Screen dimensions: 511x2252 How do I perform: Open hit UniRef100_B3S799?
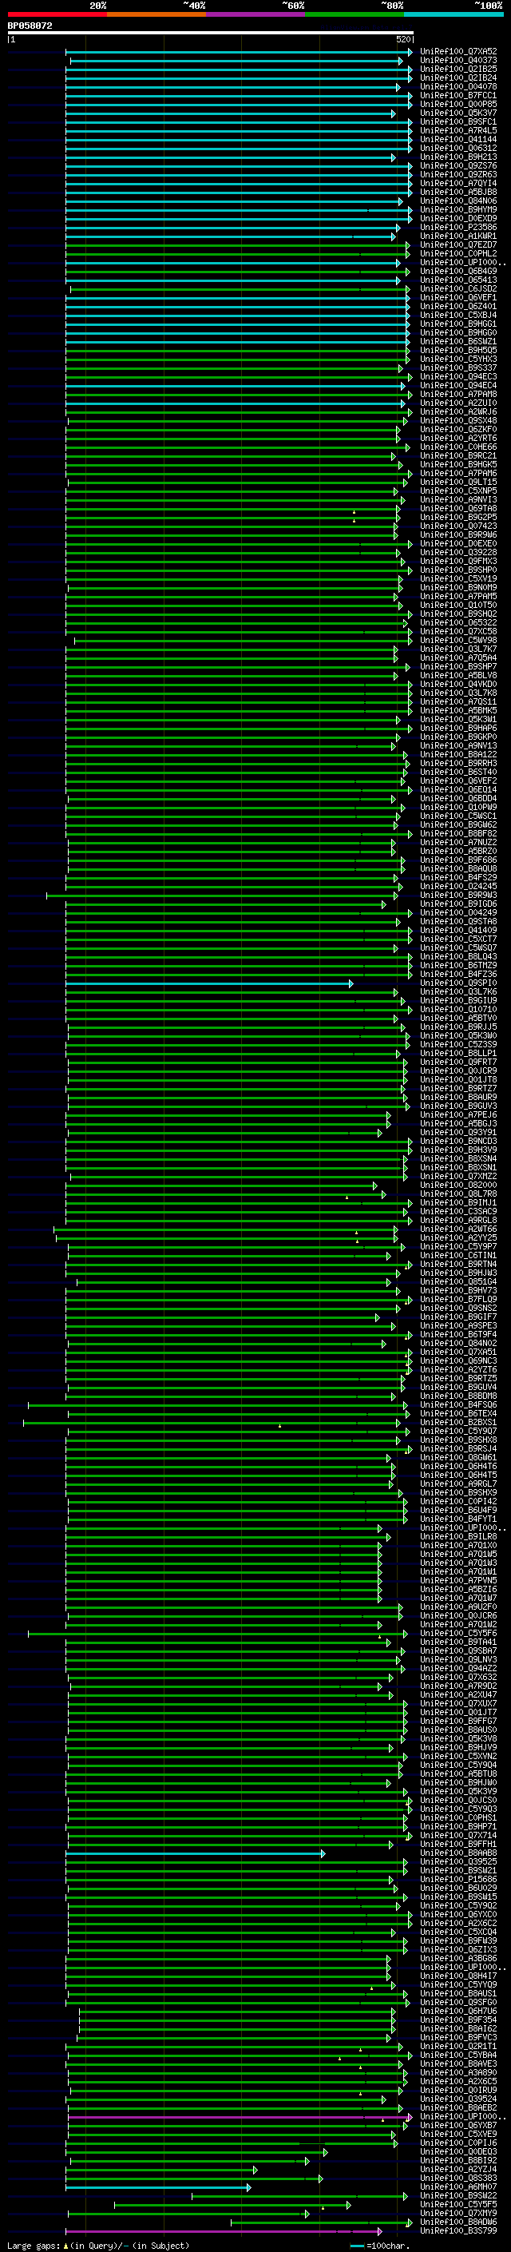pyautogui.click(x=458, y=2231)
